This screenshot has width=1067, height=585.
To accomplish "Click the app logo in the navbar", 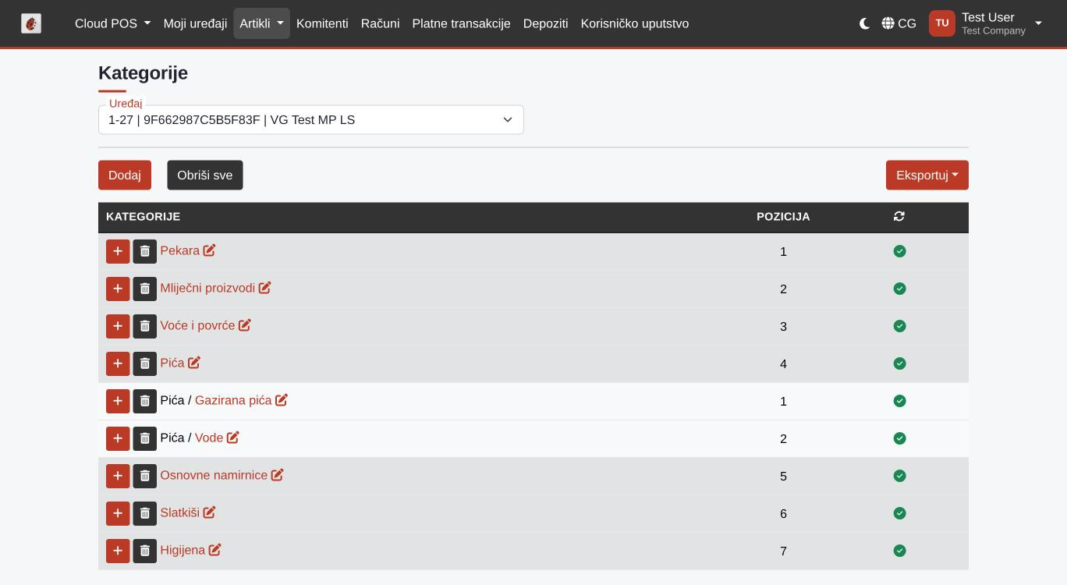I will [31, 23].
